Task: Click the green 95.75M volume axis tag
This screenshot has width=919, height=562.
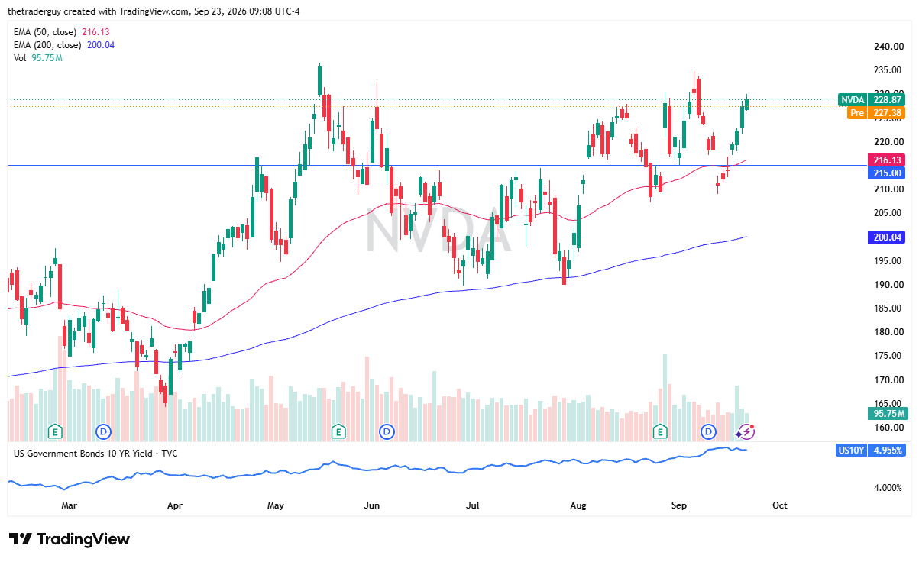Action: coord(888,414)
